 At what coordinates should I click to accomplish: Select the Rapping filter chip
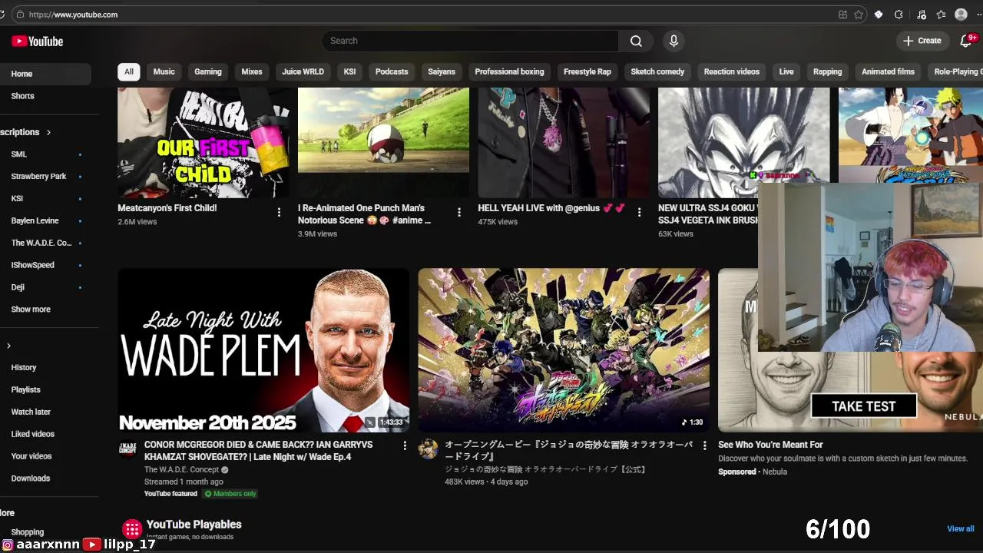click(827, 71)
